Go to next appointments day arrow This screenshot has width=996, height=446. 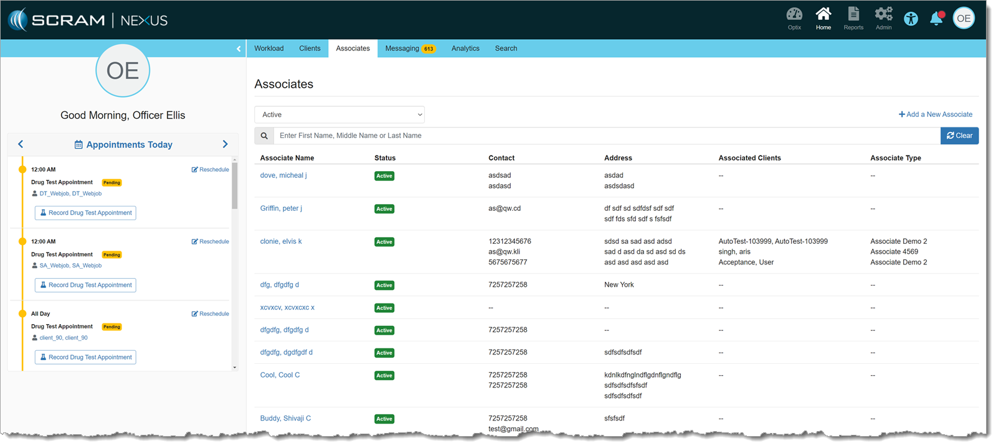225,144
